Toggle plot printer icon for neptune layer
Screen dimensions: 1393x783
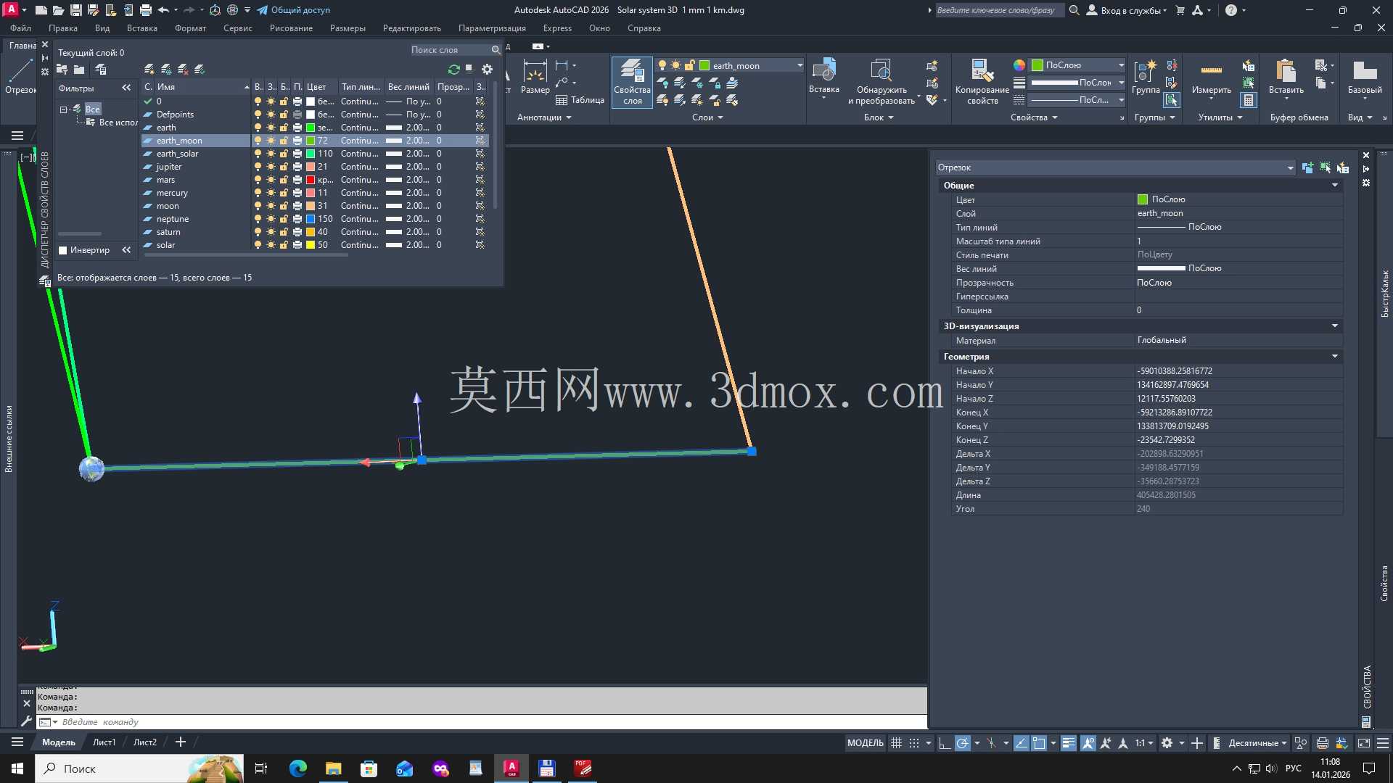[297, 219]
